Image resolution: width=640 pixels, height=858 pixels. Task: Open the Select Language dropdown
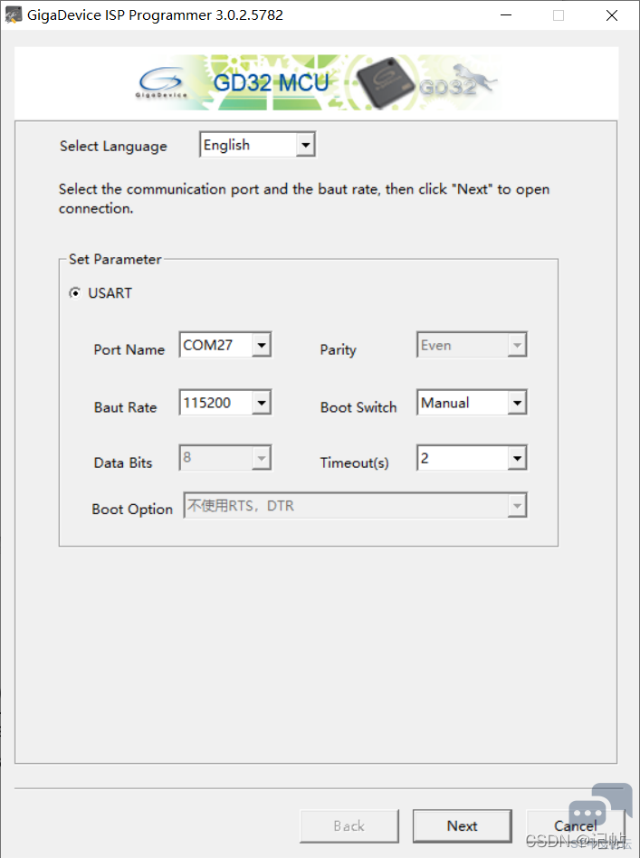(257, 145)
